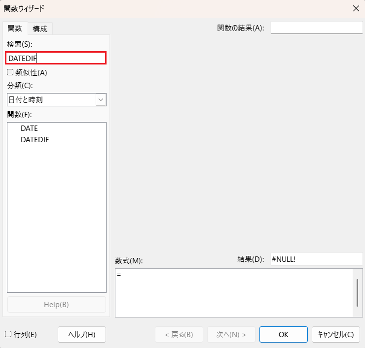Click the < 戻る(B) back button
This screenshot has height=348, width=365.
click(x=179, y=334)
